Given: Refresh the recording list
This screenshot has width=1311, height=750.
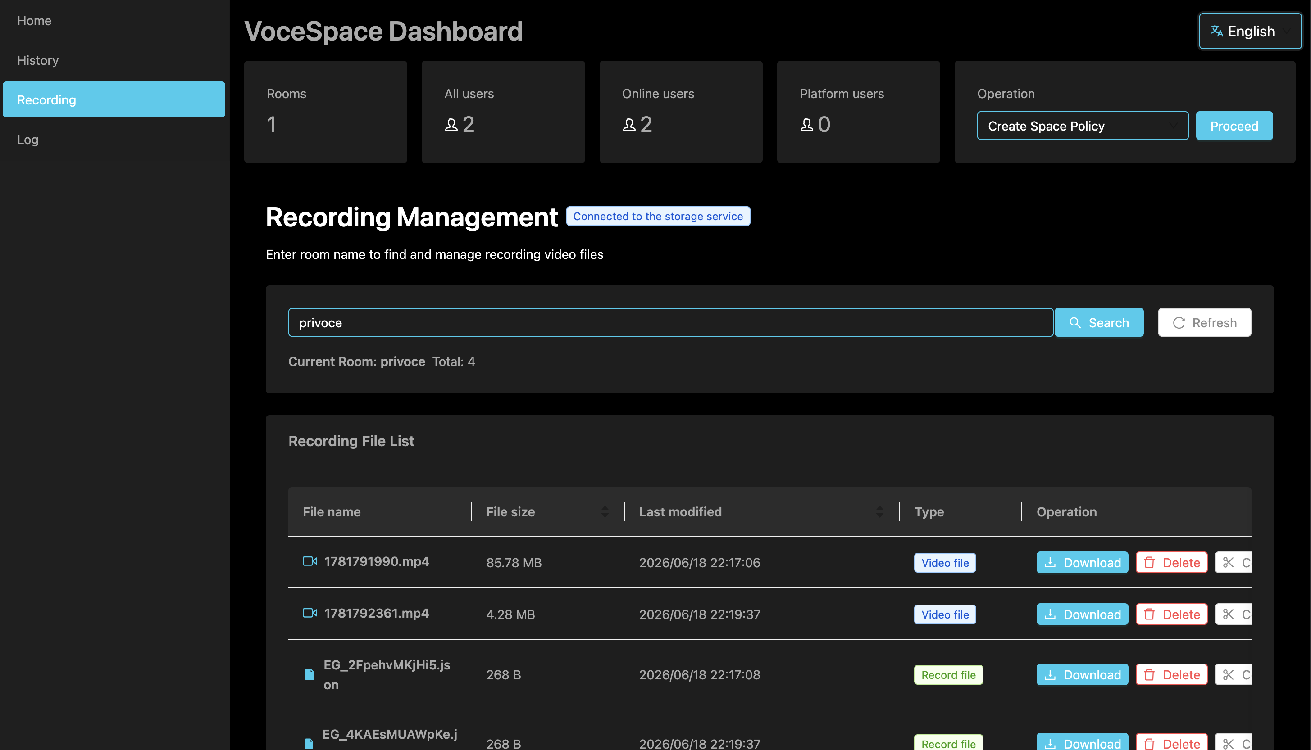Looking at the screenshot, I should pos(1204,322).
